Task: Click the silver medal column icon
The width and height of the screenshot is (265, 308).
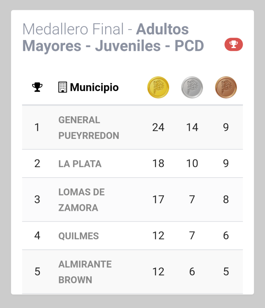Action: [x=192, y=88]
